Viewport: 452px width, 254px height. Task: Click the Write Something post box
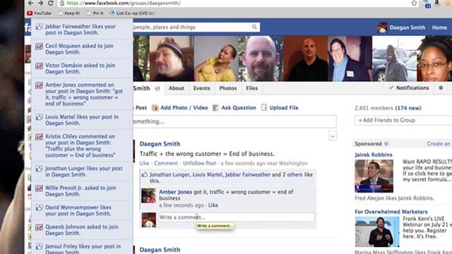click(x=234, y=121)
